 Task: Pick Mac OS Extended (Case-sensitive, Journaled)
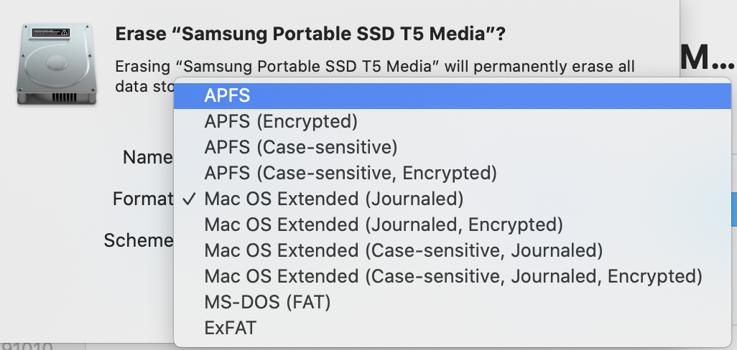[403, 250]
